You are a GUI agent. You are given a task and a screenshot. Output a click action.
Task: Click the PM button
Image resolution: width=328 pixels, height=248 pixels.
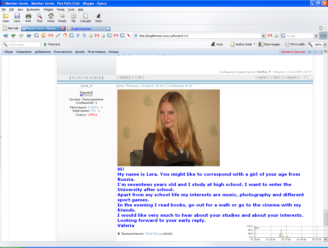click(x=139, y=77)
